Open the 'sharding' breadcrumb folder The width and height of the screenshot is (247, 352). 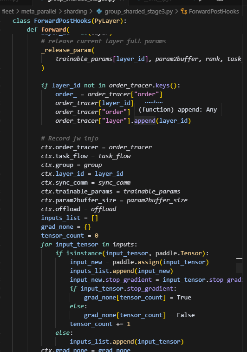(x=75, y=11)
